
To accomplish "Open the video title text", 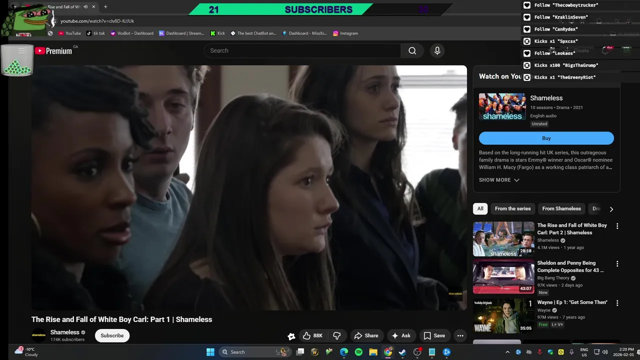I will pyautogui.click(x=121, y=319).
